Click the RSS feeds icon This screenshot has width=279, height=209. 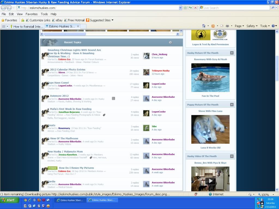point(213,26)
